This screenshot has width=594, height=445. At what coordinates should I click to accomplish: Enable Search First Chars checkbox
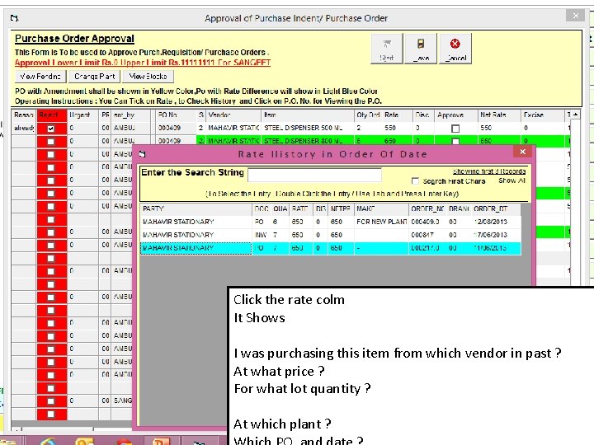tap(415, 180)
